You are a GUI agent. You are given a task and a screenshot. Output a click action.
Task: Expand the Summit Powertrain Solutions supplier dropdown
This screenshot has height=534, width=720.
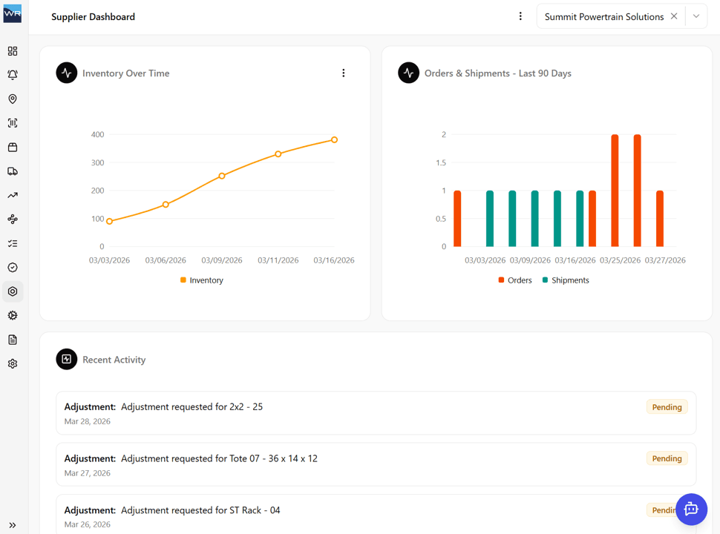(696, 16)
